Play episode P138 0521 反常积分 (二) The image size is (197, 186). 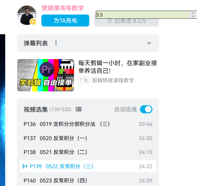click(x=88, y=152)
